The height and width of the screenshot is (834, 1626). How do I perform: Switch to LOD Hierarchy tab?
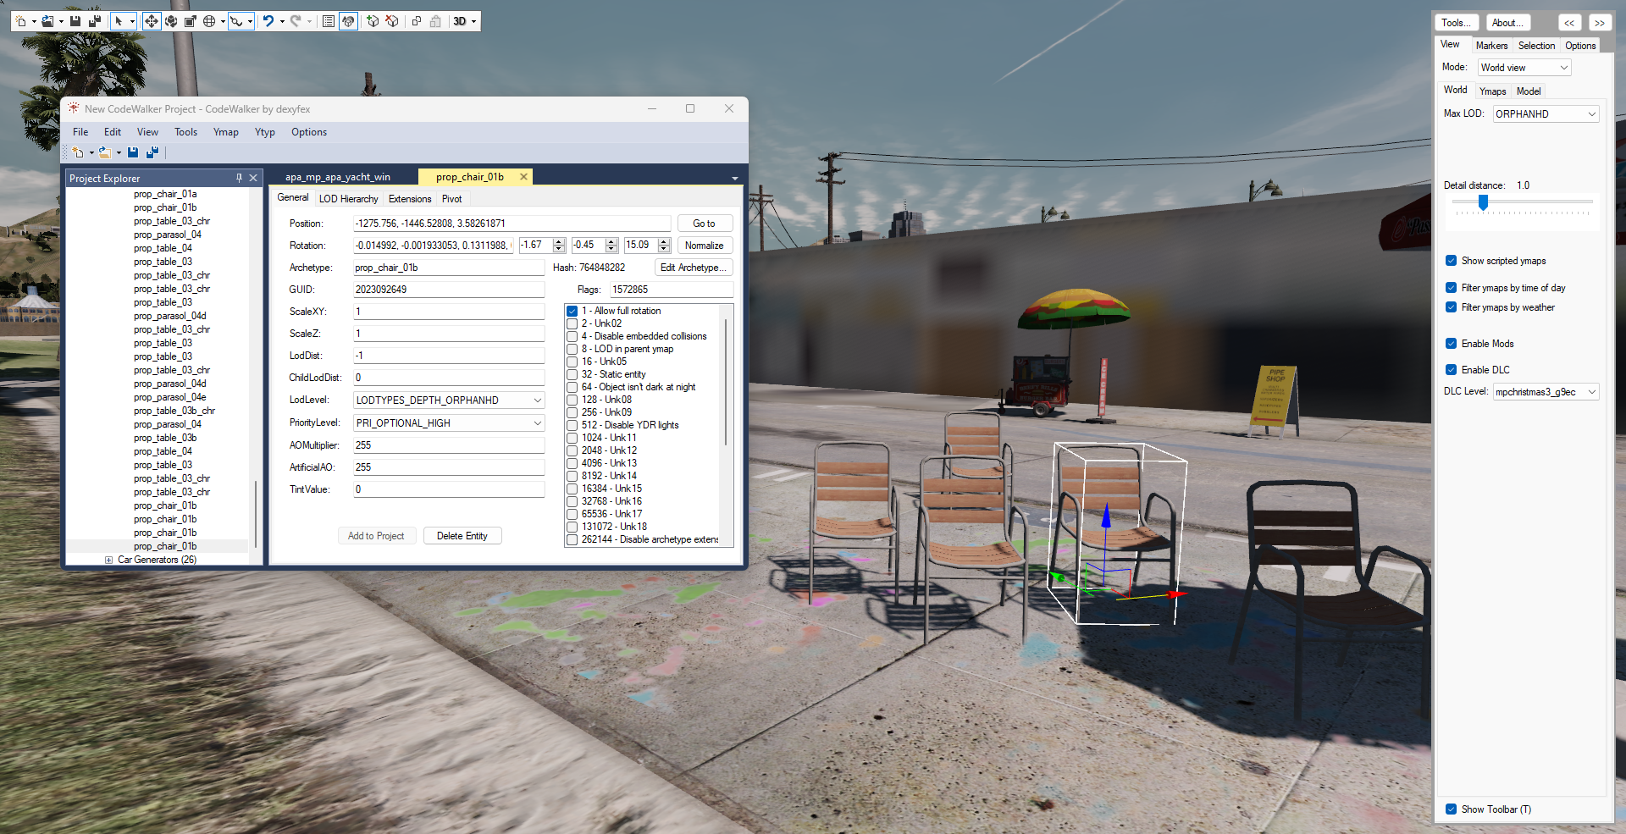coord(348,199)
